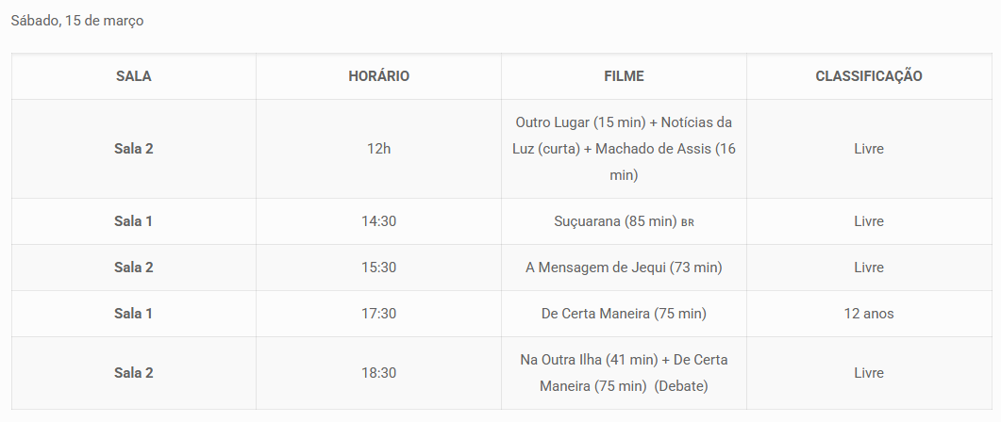Select the Sala 1 cell for 14:30
This screenshot has width=1001, height=422.
pyautogui.click(x=133, y=221)
